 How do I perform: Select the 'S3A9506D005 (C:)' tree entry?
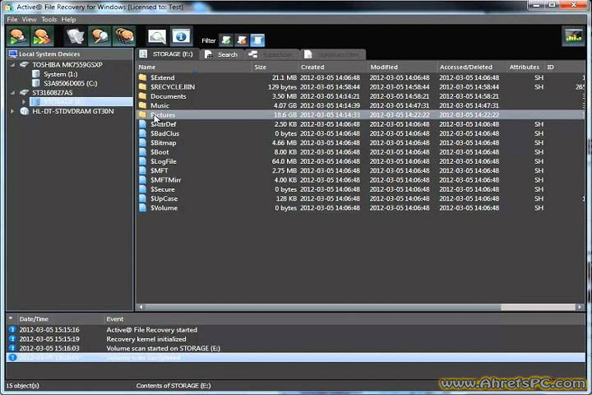pos(70,83)
